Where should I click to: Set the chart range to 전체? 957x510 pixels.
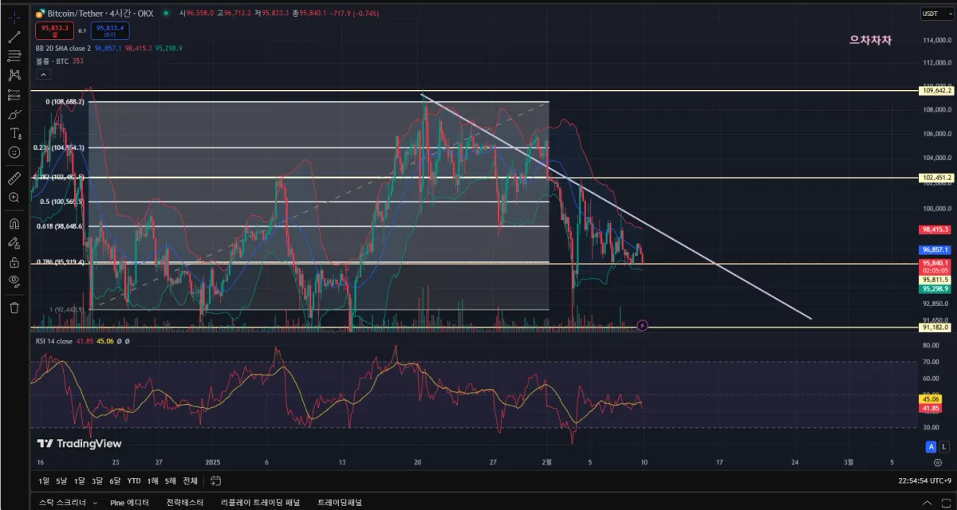click(x=190, y=481)
